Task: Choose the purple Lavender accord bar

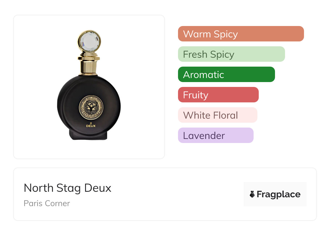Action: [215, 135]
